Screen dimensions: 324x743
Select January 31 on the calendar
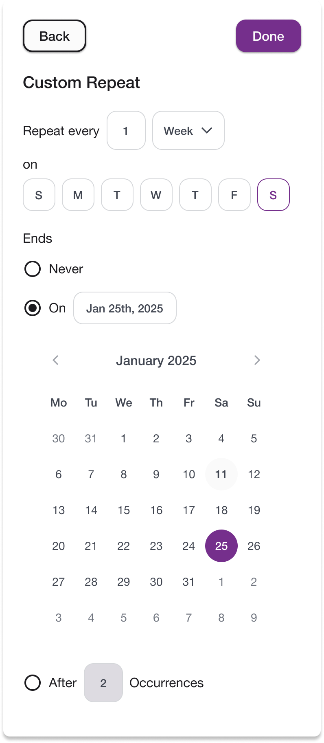click(x=188, y=582)
